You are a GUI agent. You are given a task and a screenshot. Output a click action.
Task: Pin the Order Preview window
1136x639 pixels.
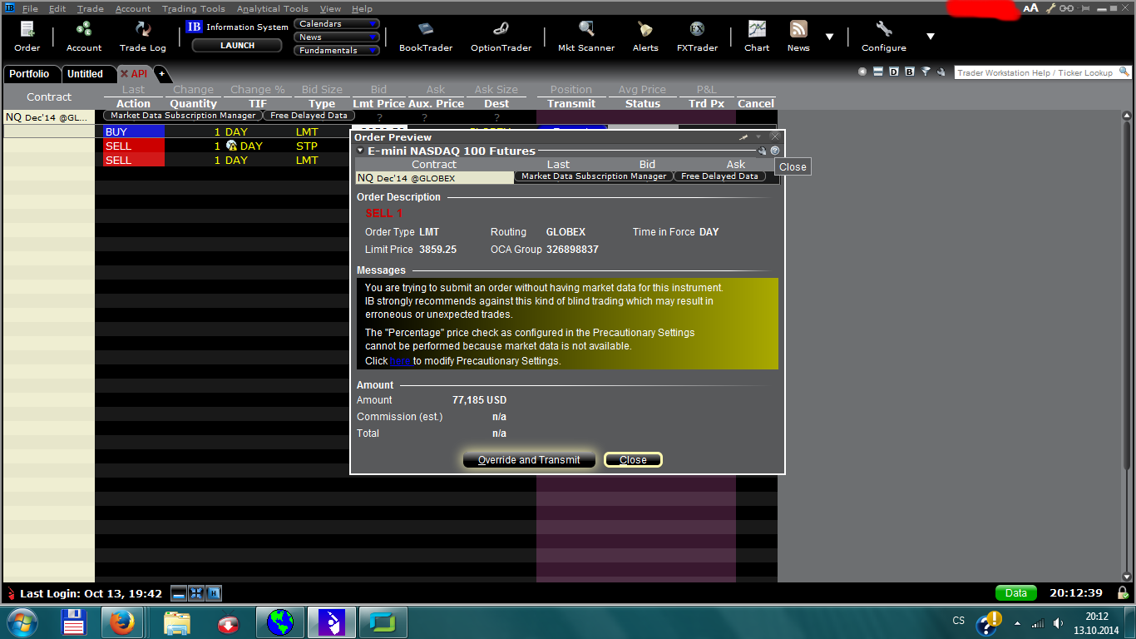click(x=744, y=136)
